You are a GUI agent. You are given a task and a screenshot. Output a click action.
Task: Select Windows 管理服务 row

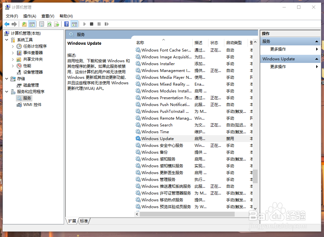[194, 180]
